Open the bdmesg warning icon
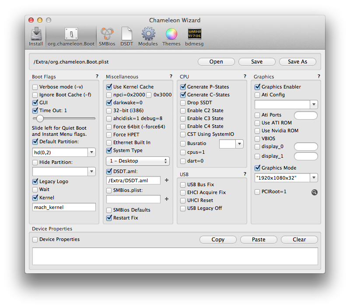This screenshot has width=350, height=308. (x=194, y=37)
